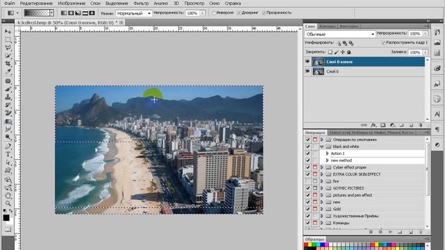Select the Dodge tool
The image size is (445, 250).
tap(8, 137)
